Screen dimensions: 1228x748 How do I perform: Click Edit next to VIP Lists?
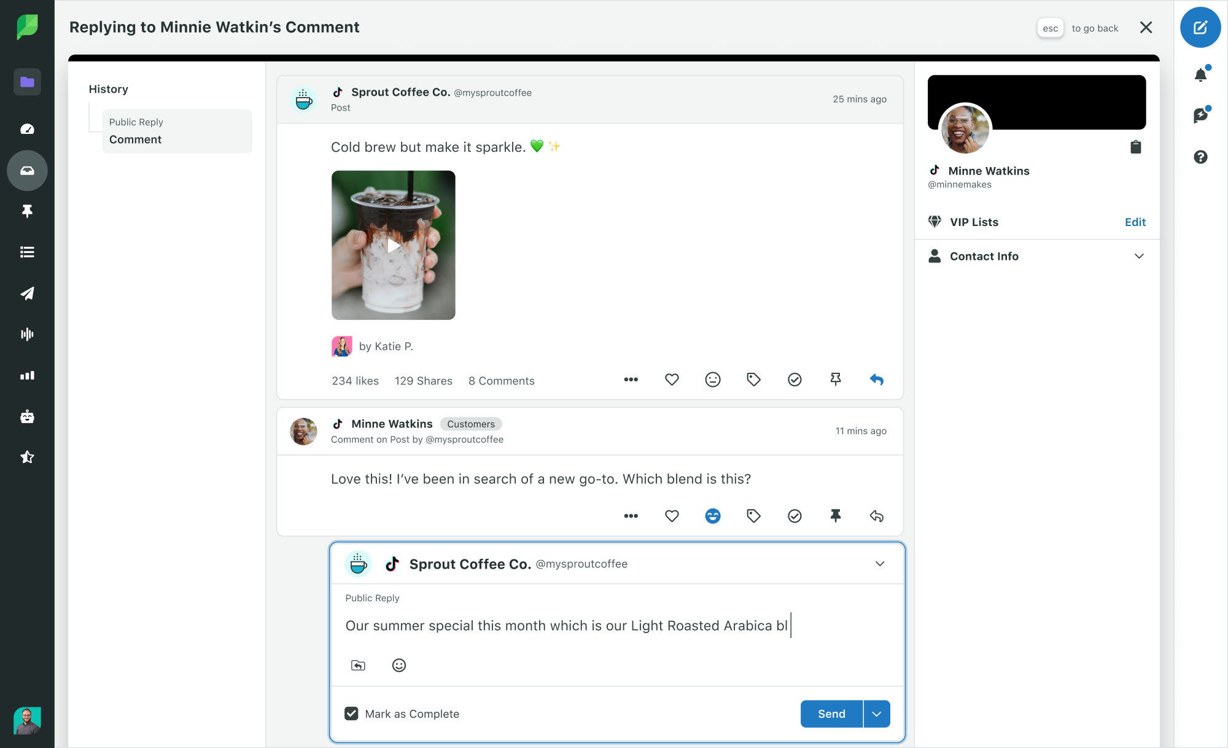click(1135, 222)
